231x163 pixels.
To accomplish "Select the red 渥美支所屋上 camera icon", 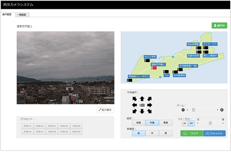I will 154,68.
